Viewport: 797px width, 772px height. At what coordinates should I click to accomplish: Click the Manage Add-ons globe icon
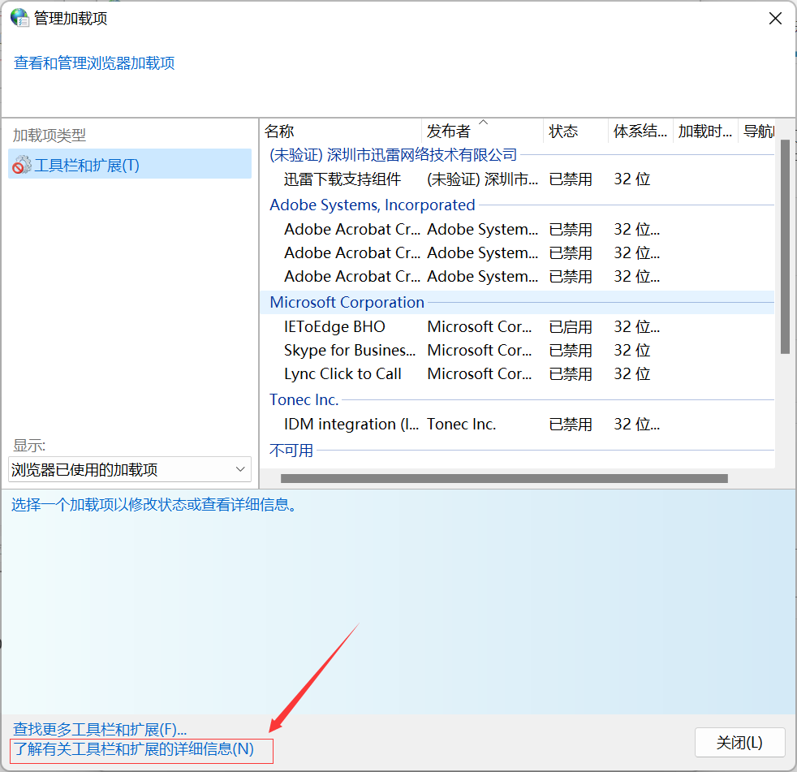19,18
